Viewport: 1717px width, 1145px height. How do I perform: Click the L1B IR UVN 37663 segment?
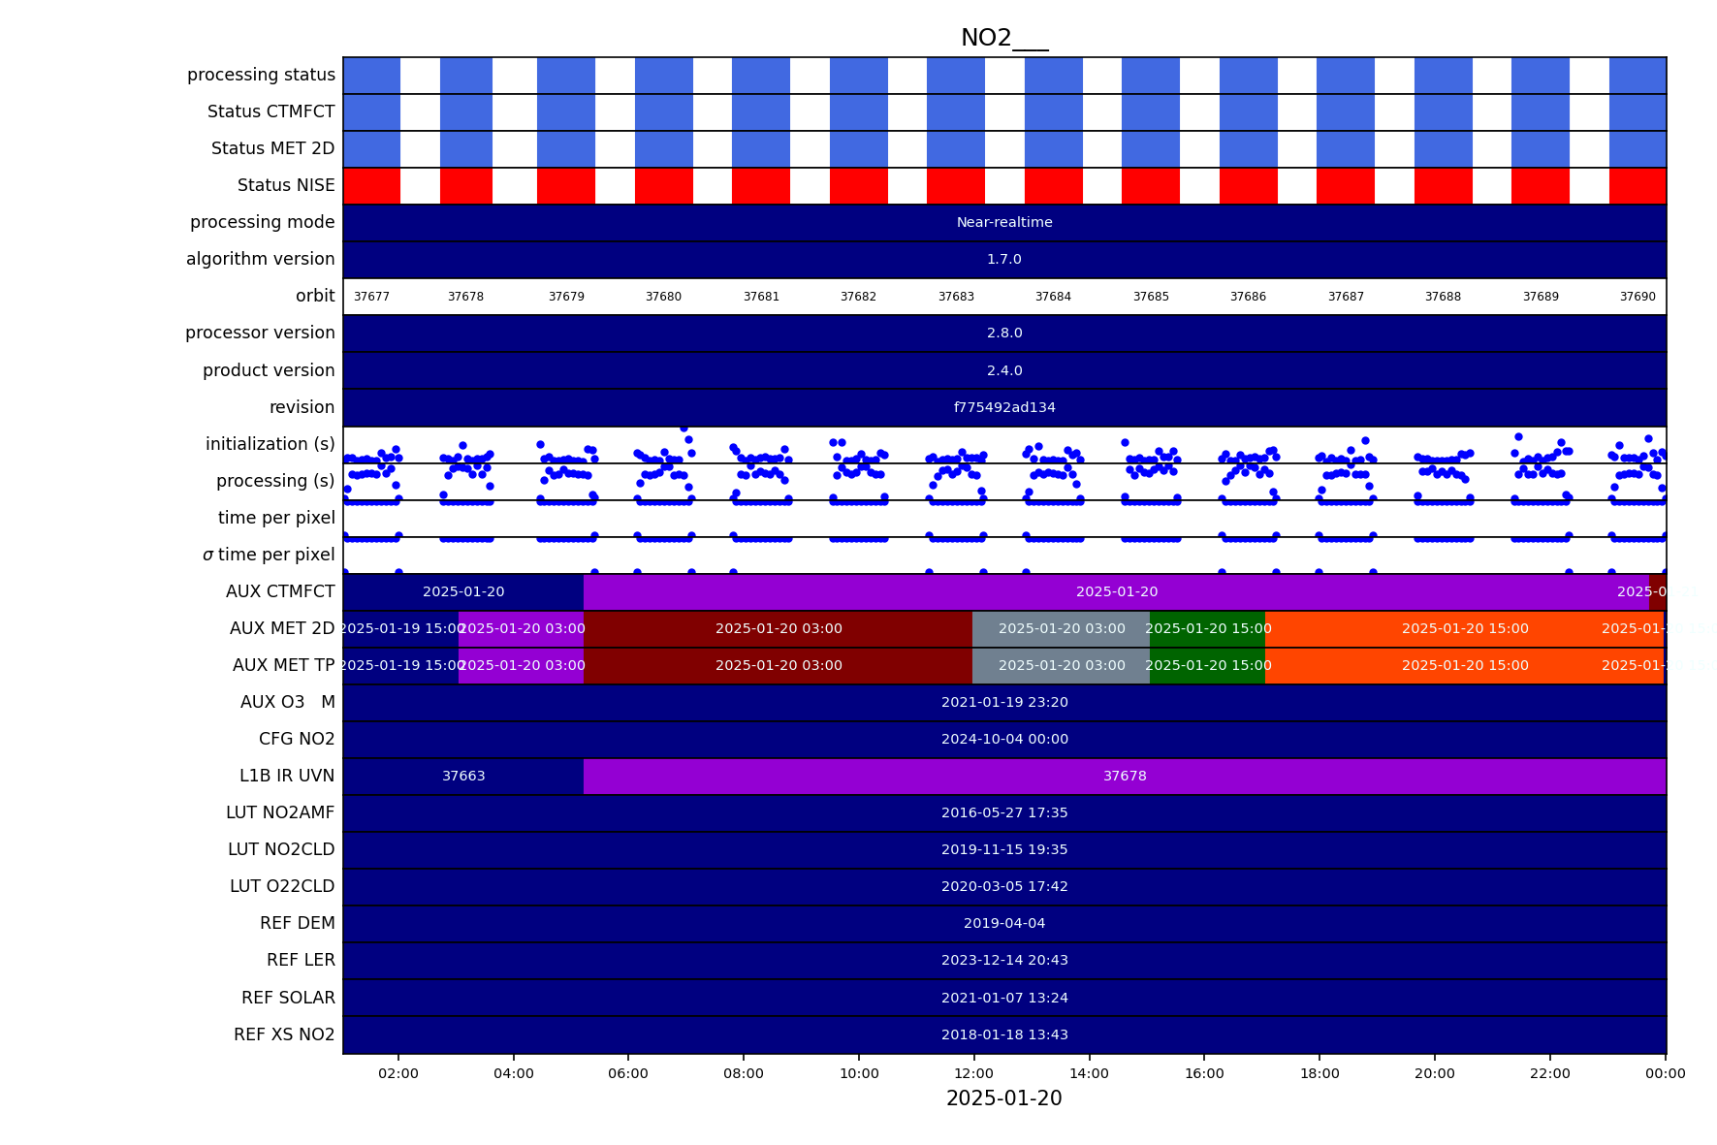[x=463, y=777]
